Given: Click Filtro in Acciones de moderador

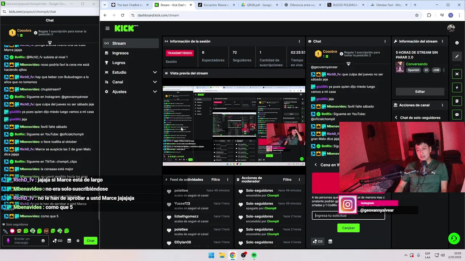Looking at the screenshot, I should click(287, 179).
